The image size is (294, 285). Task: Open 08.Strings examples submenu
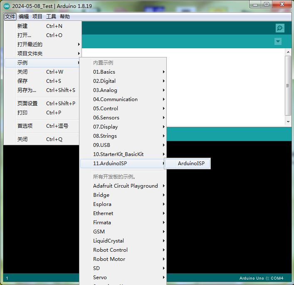pyautogui.click(x=123, y=136)
